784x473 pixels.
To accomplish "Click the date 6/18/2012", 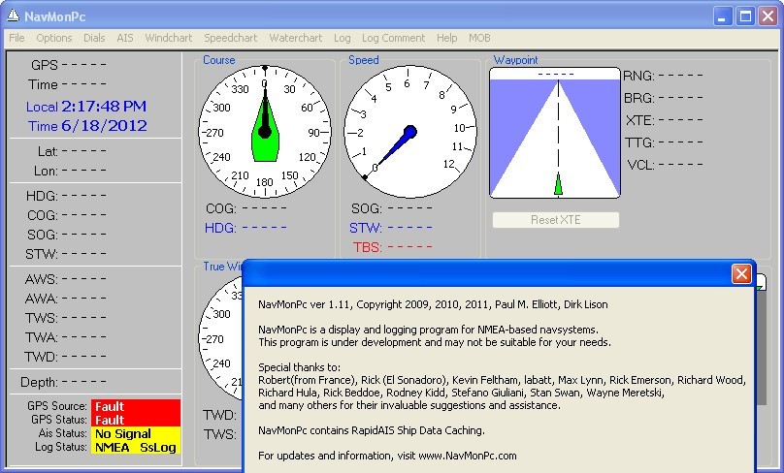I will [x=104, y=125].
